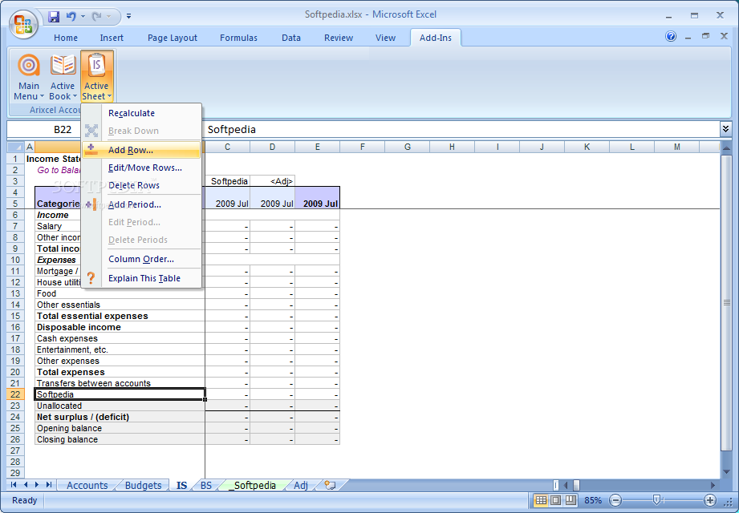
Task: Select Delete Rows menu entry
Action: (141, 185)
